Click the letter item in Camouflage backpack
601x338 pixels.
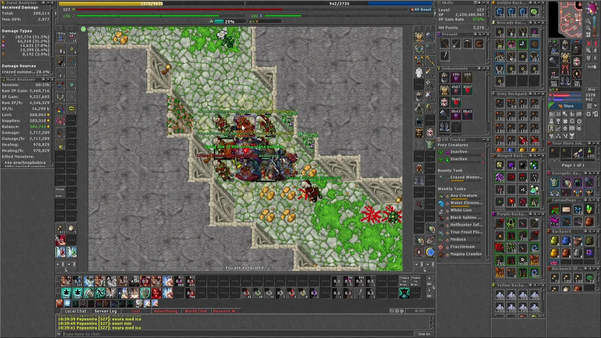tap(566, 209)
